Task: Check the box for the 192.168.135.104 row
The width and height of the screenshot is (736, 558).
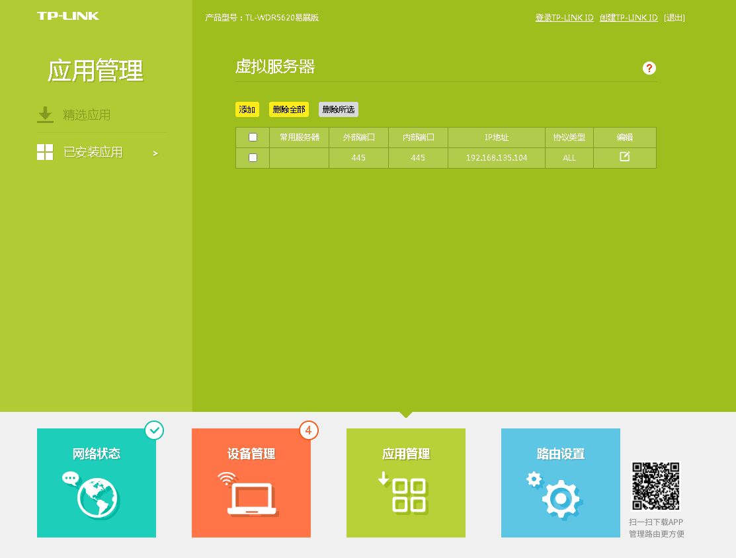Action: coord(253,158)
